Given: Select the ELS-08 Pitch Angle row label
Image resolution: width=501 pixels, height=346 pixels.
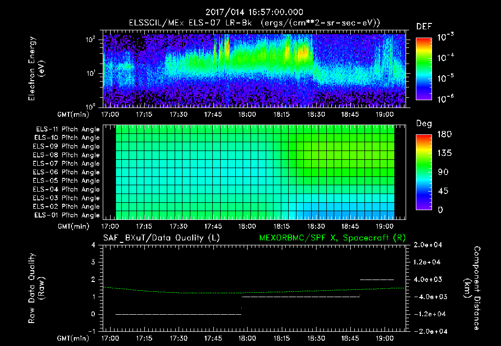Looking at the screenshot, I should [66, 155].
